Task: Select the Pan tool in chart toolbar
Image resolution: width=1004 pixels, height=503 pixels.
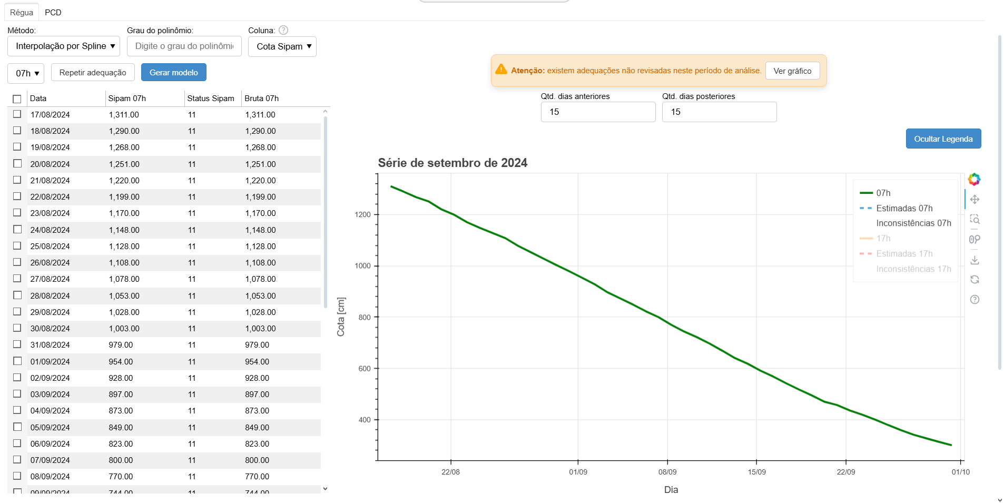Action: click(x=975, y=200)
